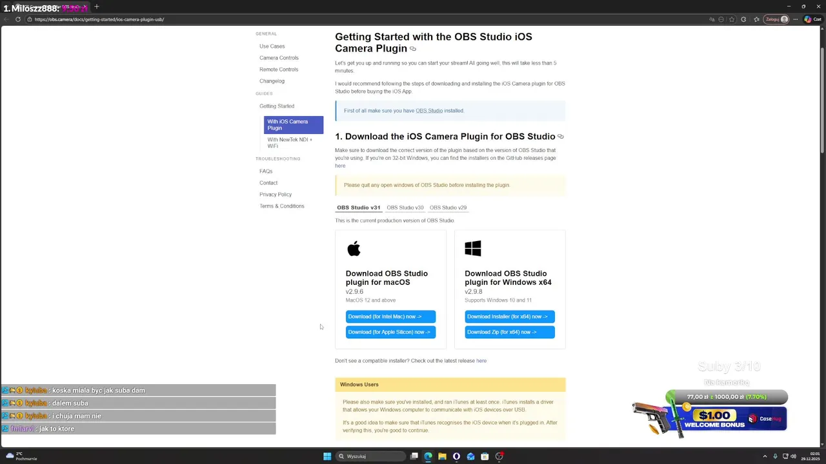This screenshot has height=464, width=826.
Task: Open Contact page in the sidebar
Action: 268,183
